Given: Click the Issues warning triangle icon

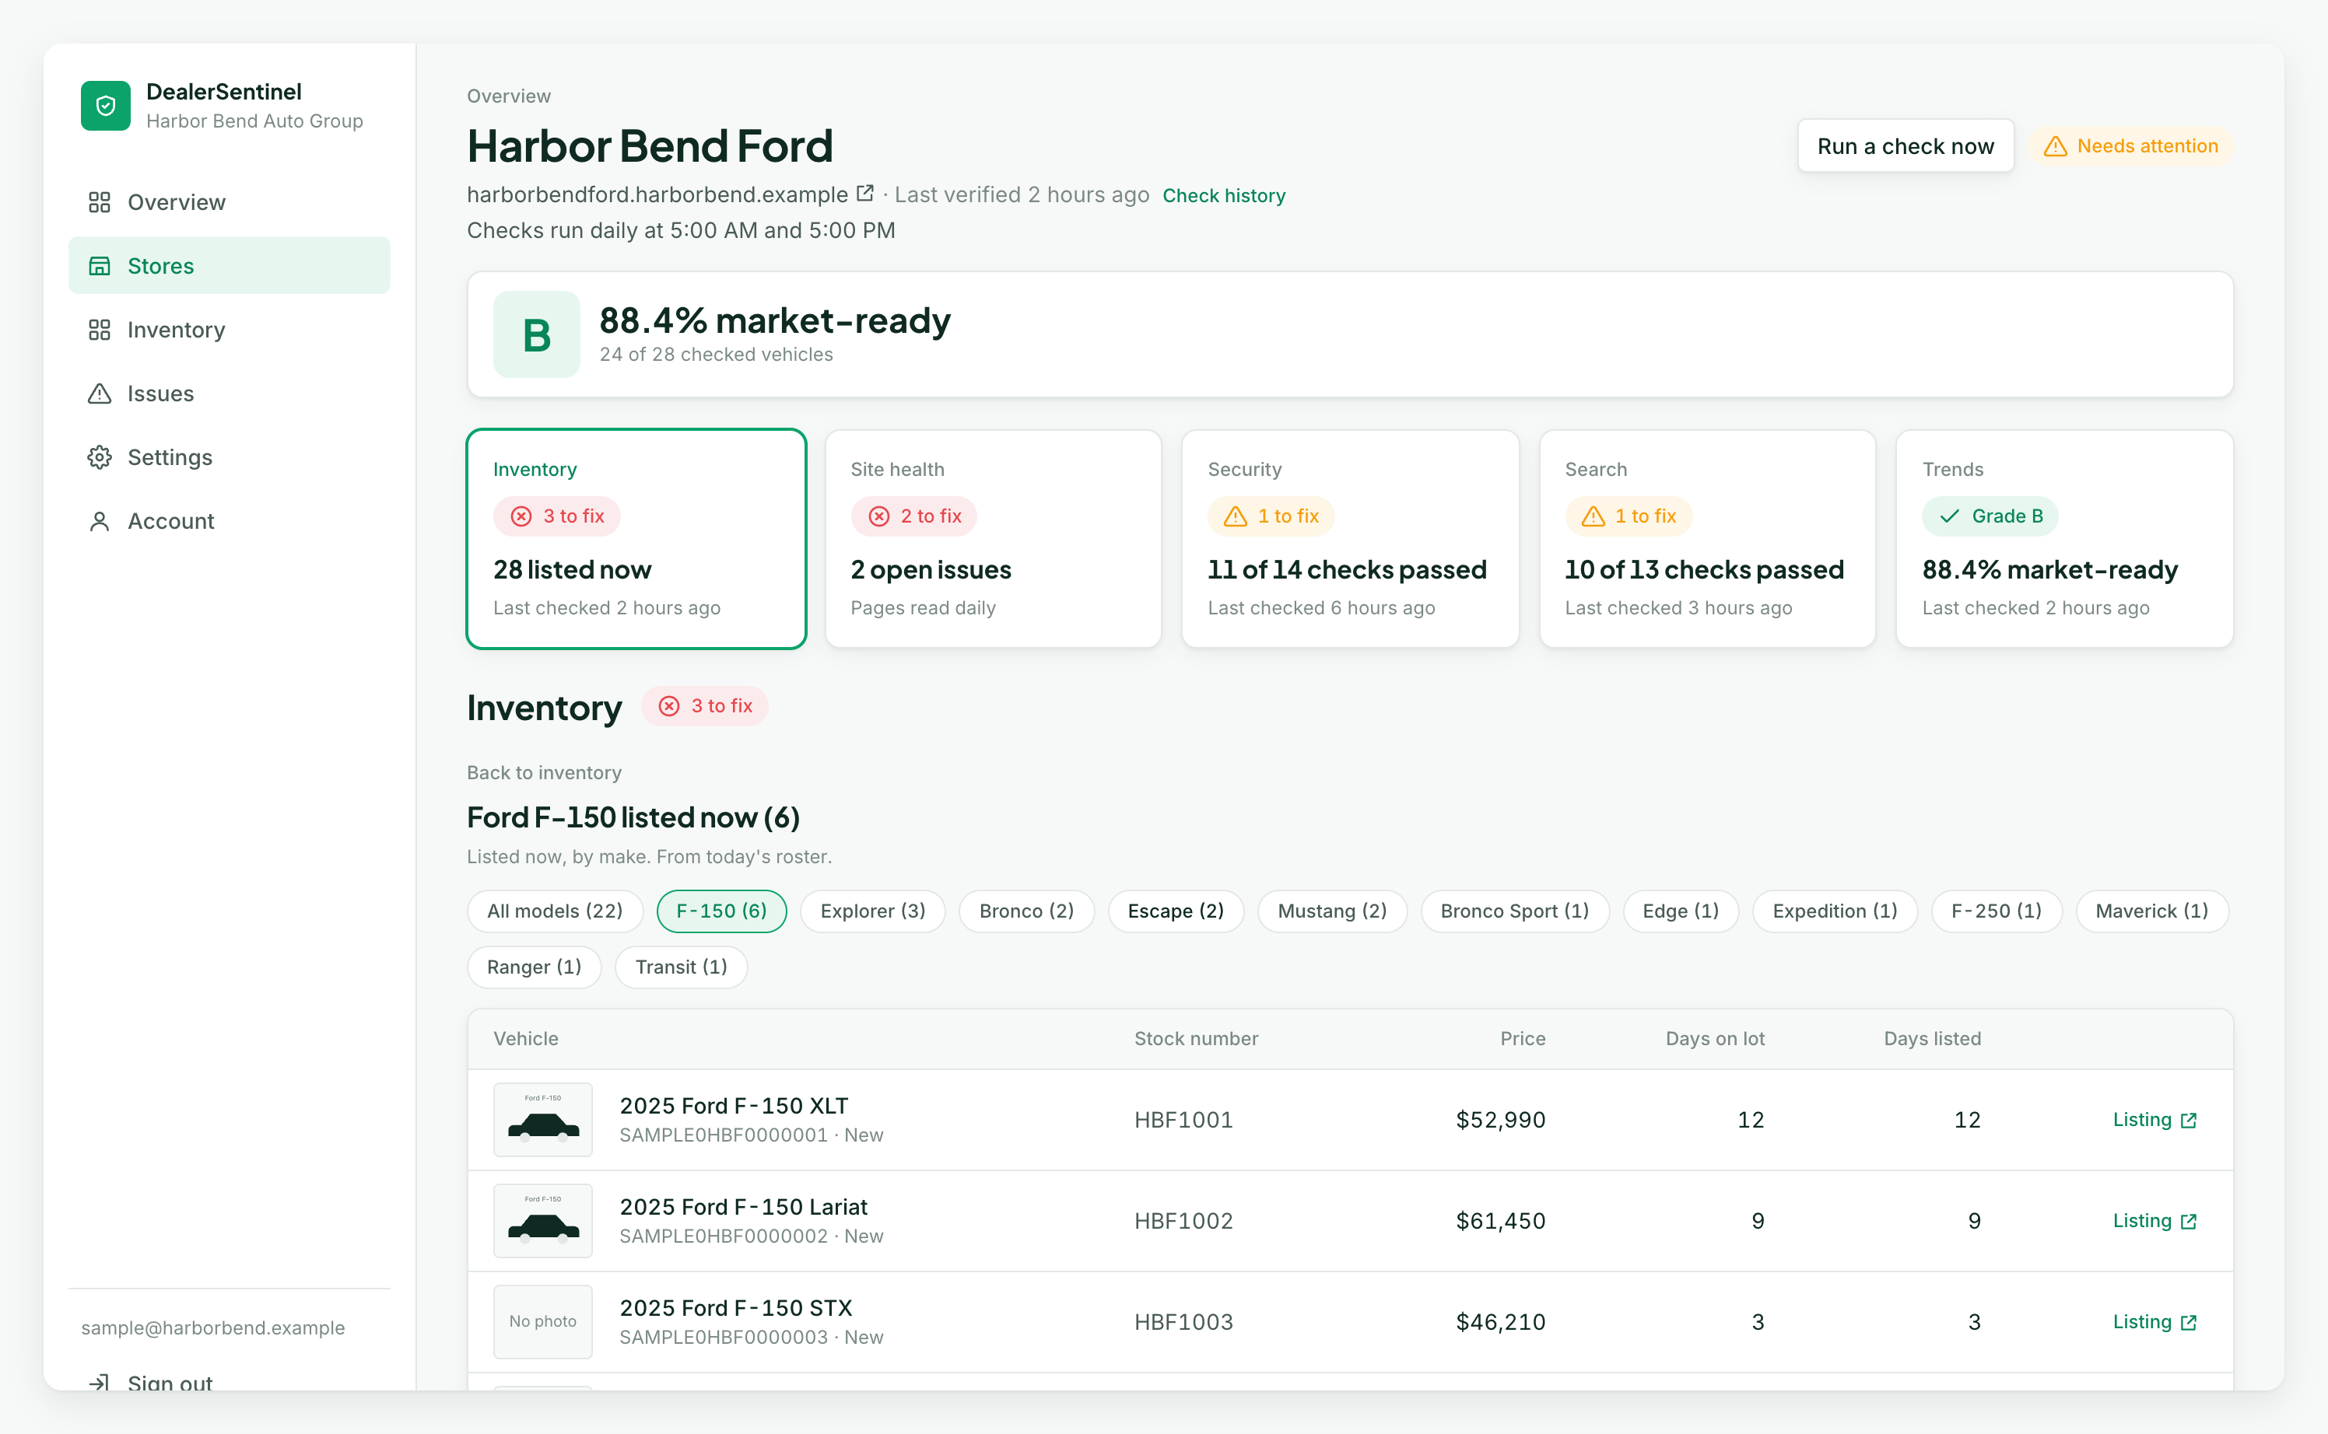Looking at the screenshot, I should [100, 393].
